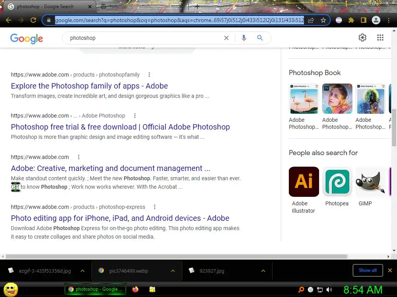The width and height of the screenshot is (397, 297).
Task: Open the flamingo Adobe Photoshop book cover
Action: coord(304,99)
